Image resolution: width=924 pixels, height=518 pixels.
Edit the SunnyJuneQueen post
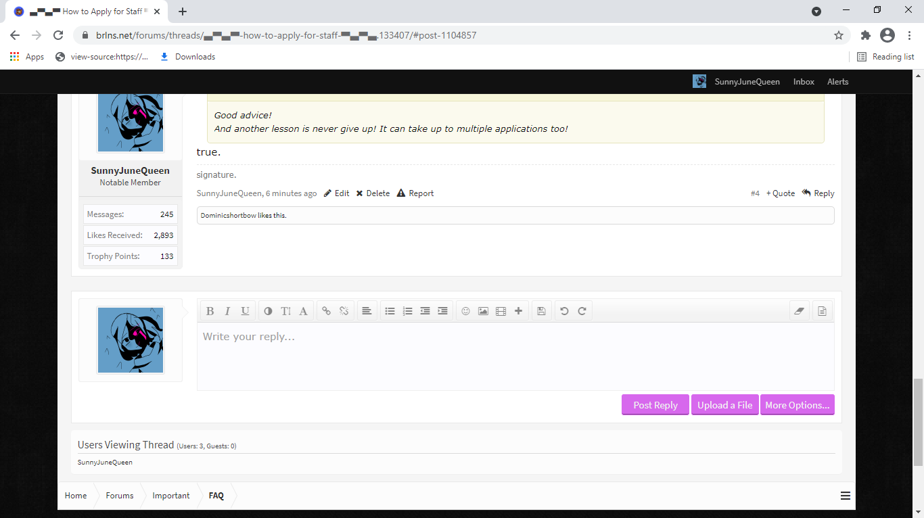(x=336, y=193)
